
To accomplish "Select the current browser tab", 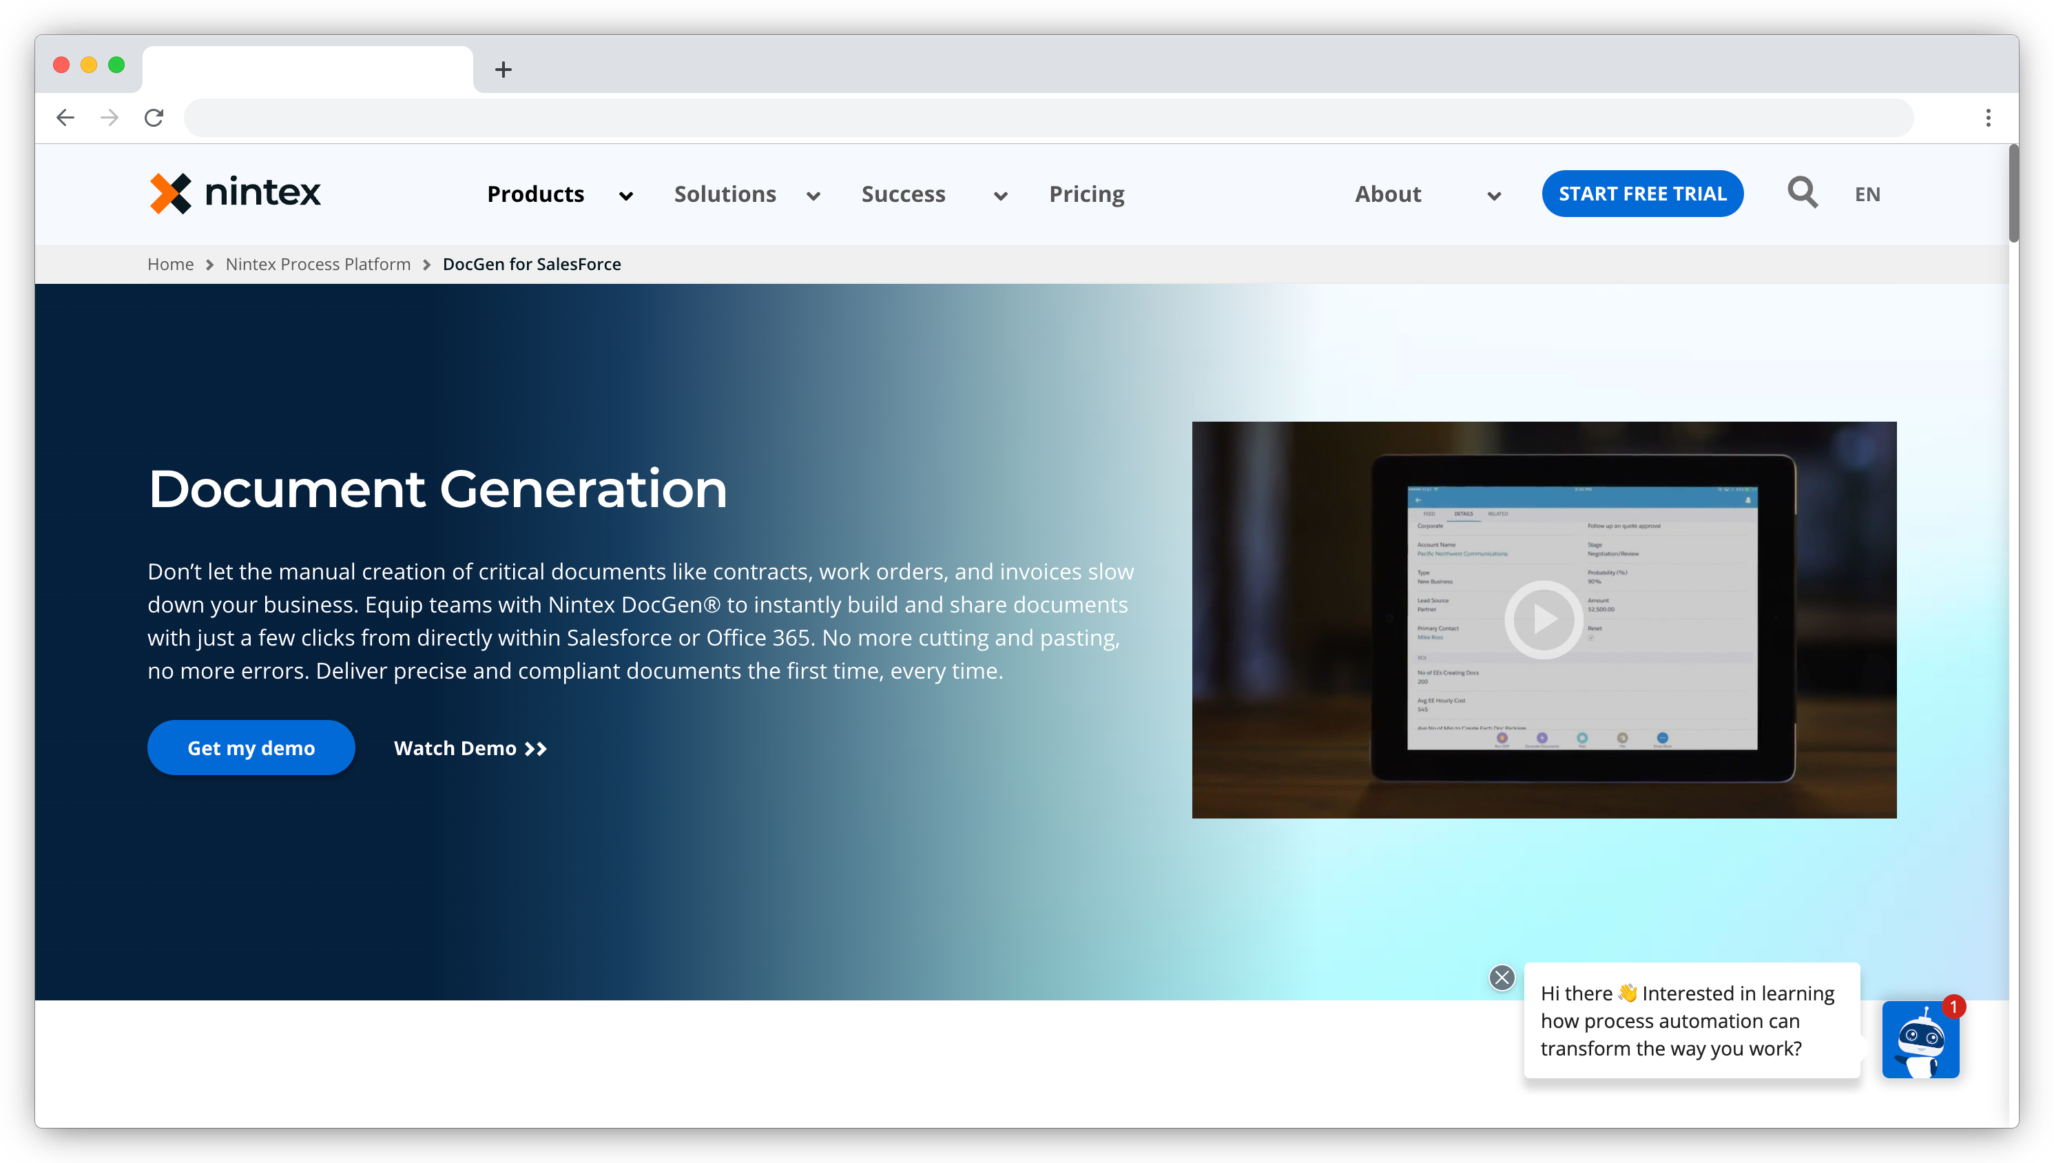I will 307,70.
